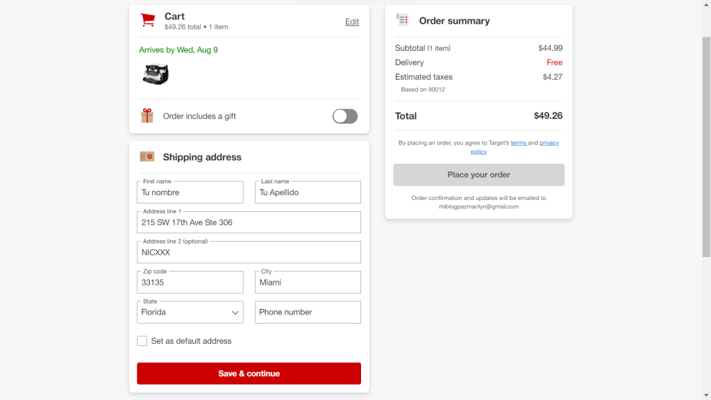Expand the State dropdown showing Florida
Image resolution: width=711 pixels, height=400 pixels.
pos(190,312)
